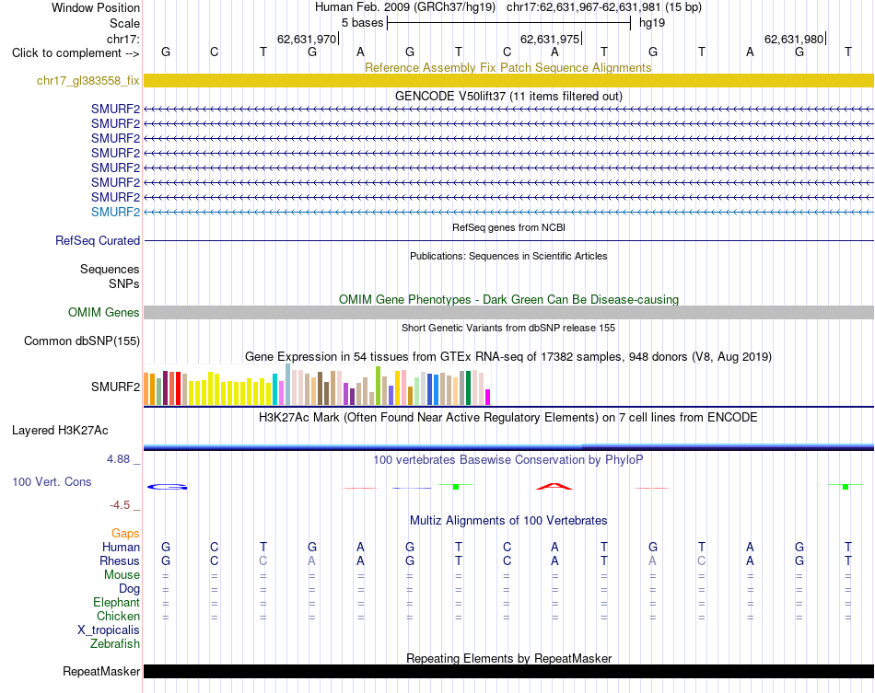This screenshot has width=875, height=693.
Task: Click the Human species label
Action: pyautogui.click(x=121, y=547)
